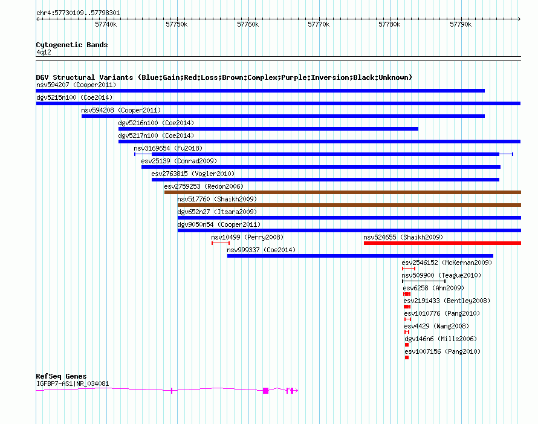
Task: Open the IGFBP7-AS1|NR_034081 gene label
Action: click(x=73, y=384)
